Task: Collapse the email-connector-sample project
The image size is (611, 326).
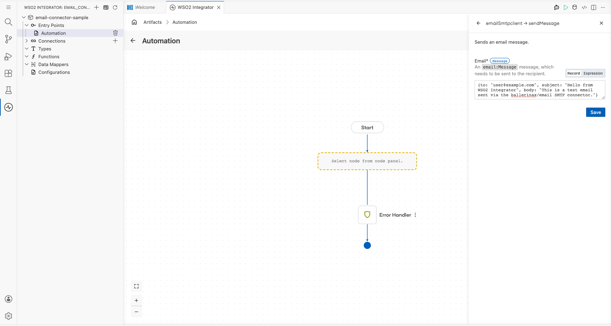Action: pos(24,17)
